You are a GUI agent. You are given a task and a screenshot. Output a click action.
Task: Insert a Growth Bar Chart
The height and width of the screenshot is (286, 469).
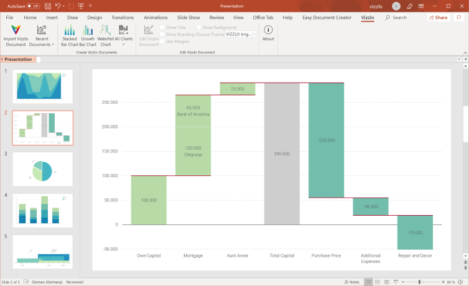tap(88, 36)
